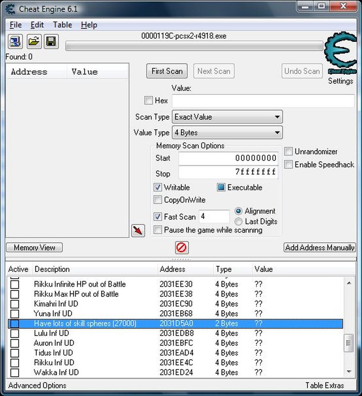Open Advanced Options
Image resolution: width=362 pixels, height=396 pixels.
37,386
